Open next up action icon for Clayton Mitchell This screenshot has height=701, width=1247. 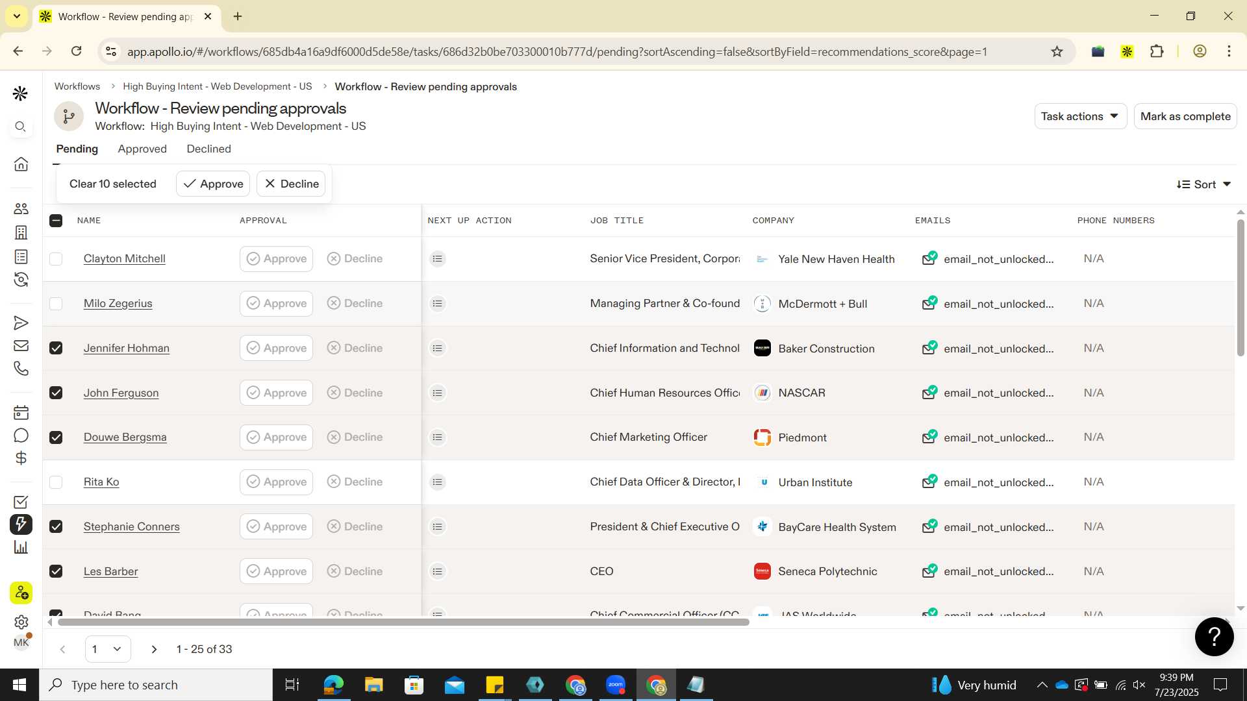point(438,259)
